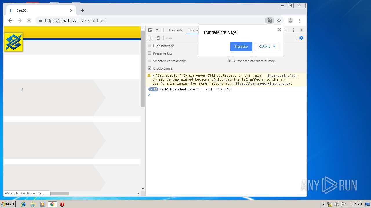Viewport: 371px width, 208px height.
Task: Stop loading the page with the X button
Action: [x=29, y=21]
